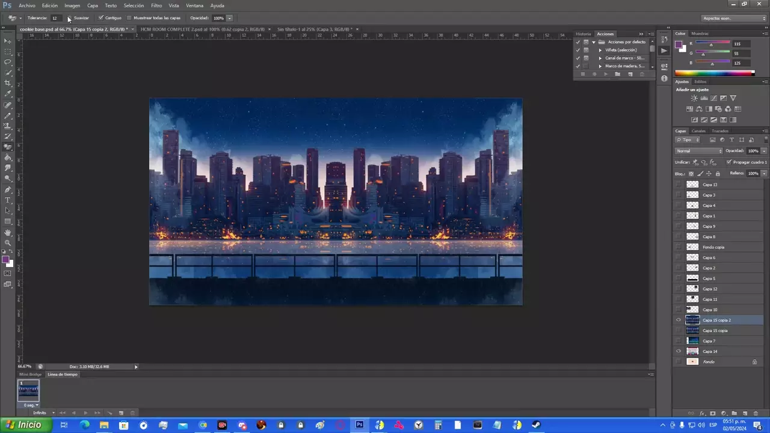
Task: Click the play action button
Action: [x=606, y=74]
